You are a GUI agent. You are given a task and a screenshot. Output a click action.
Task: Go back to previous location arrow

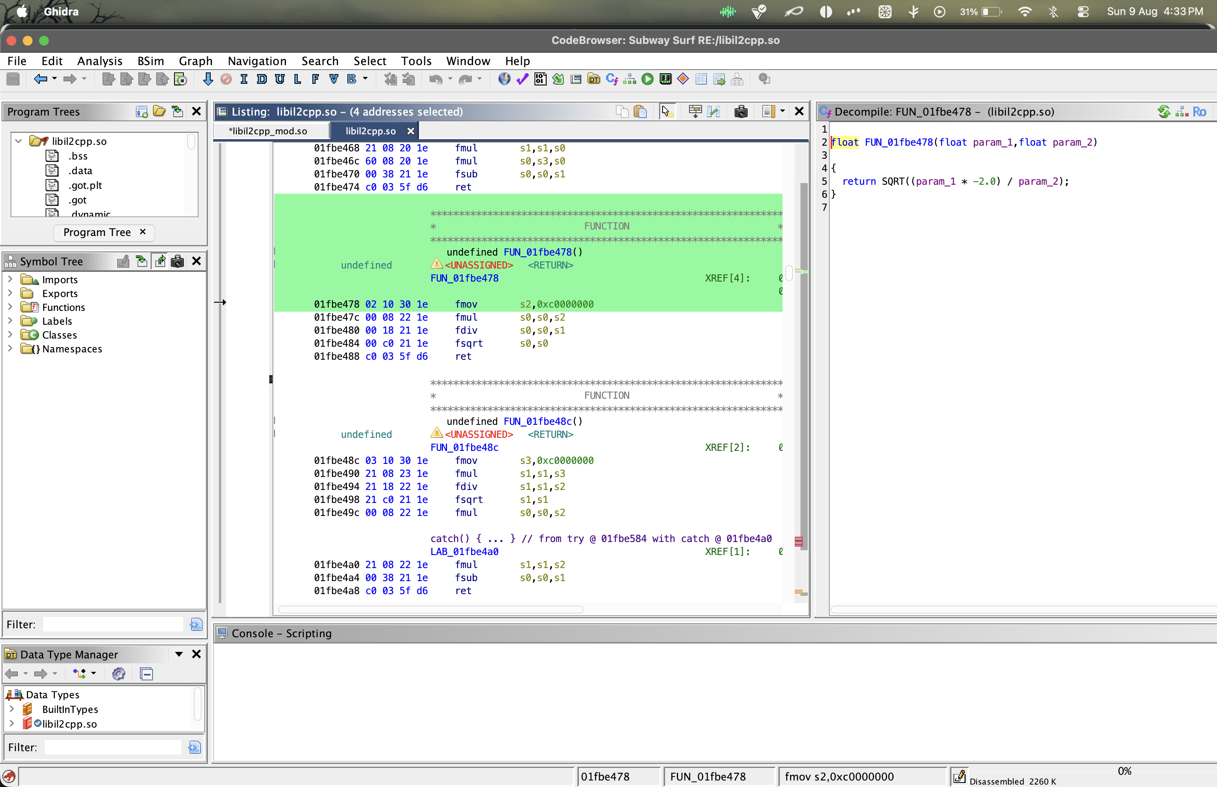(x=40, y=79)
